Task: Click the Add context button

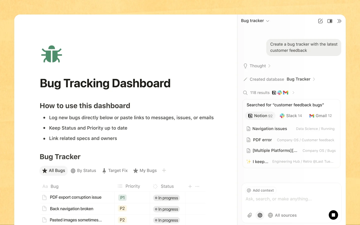Action: coord(260,190)
